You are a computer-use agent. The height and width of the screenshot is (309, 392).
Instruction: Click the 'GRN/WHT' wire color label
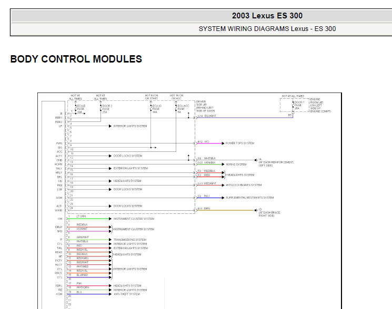(83, 238)
